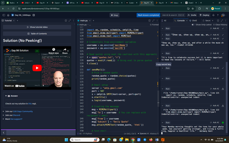Select the main.py editor tab
The image size is (229, 143).
point(83,21)
